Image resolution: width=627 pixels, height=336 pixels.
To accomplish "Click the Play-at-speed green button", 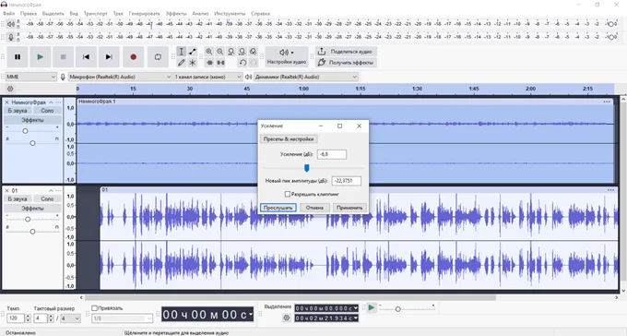I will (x=371, y=307).
